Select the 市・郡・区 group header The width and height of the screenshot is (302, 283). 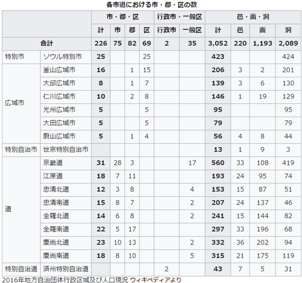[x=123, y=17]
